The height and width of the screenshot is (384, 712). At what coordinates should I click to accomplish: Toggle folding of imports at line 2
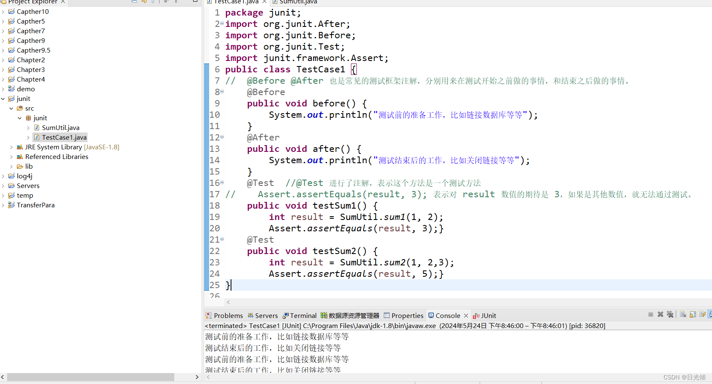(x=222, y=24)
